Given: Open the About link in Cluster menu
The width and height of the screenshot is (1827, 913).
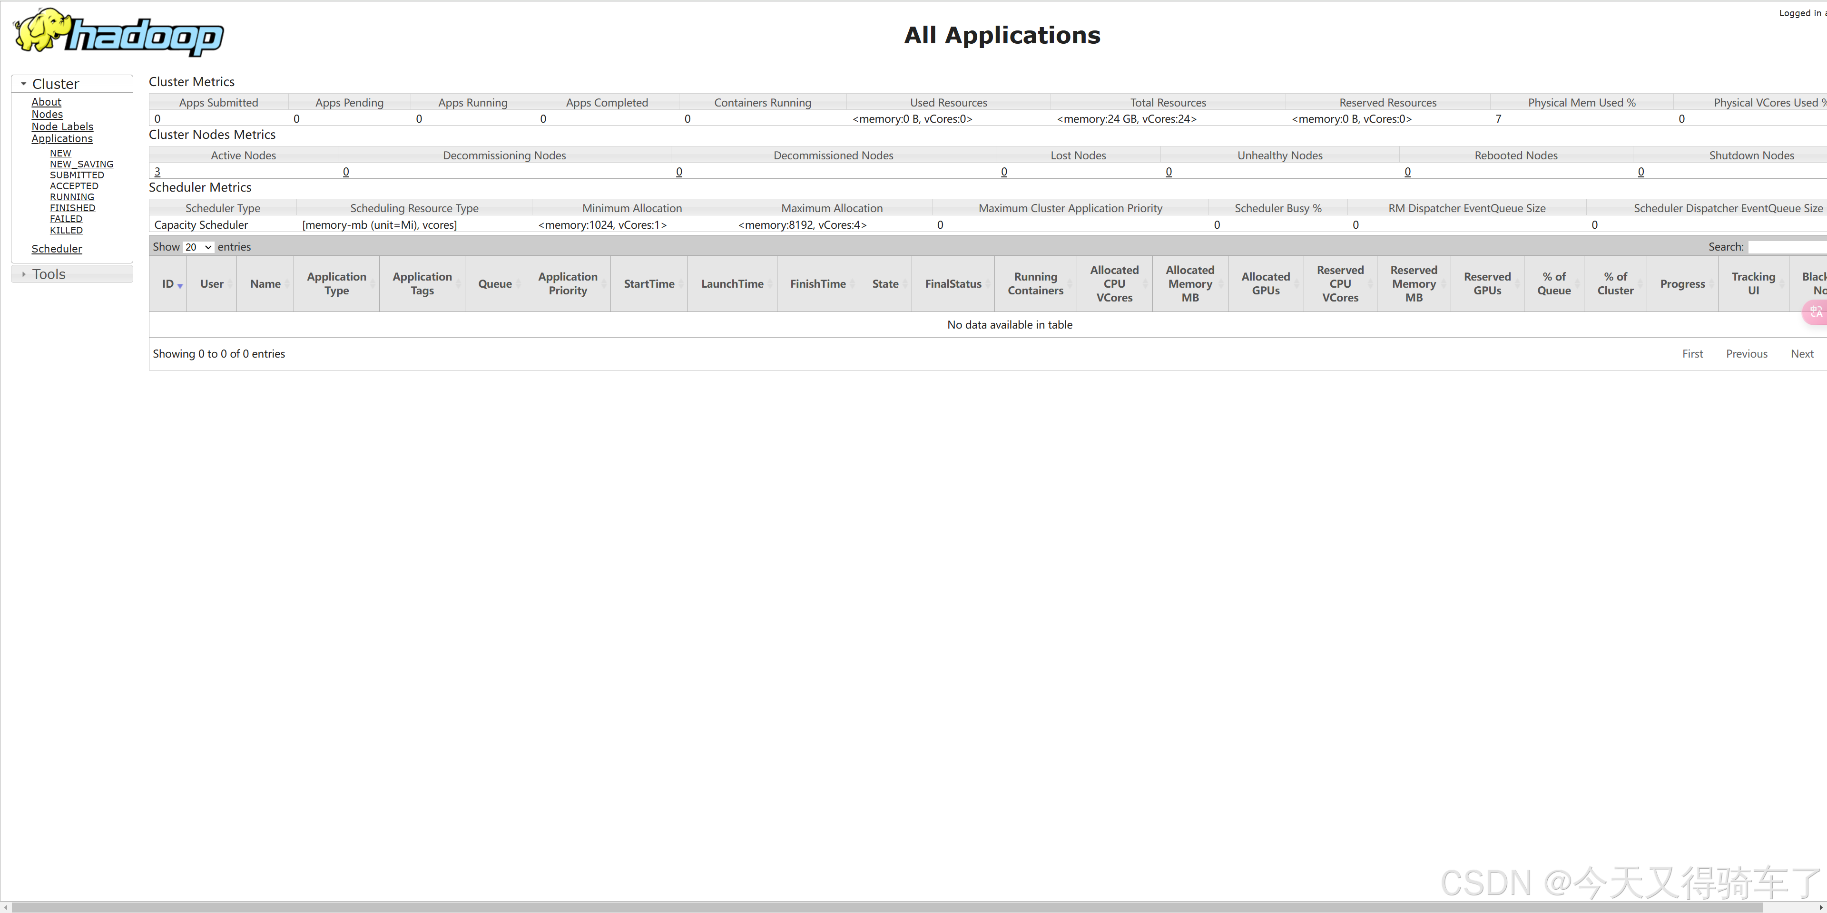Looking at the screenshot, I should 46,102.
